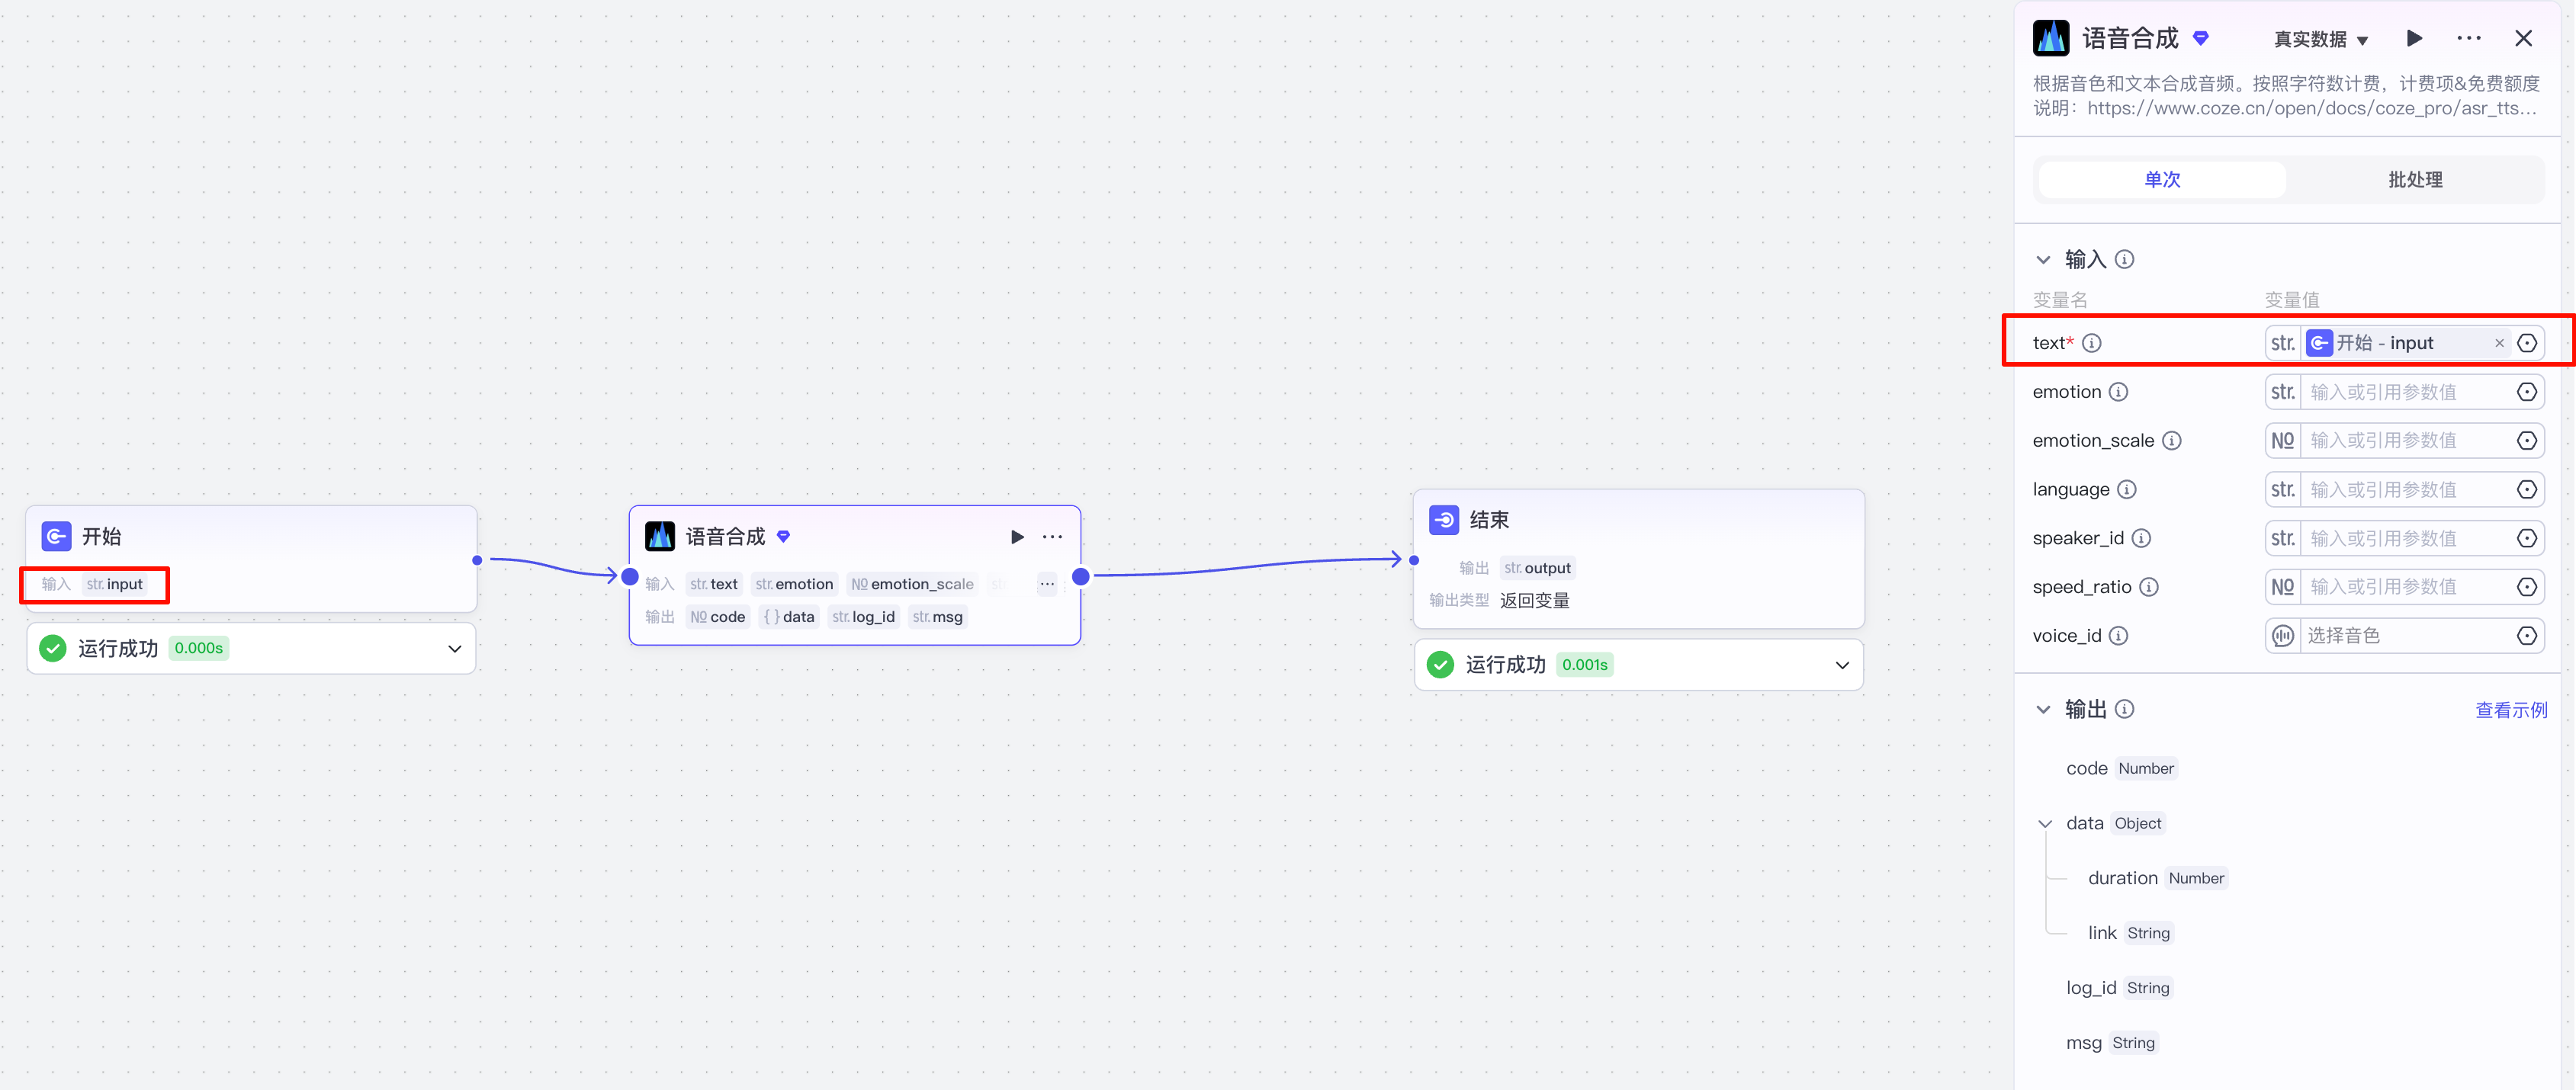Open the three-dot menu in the panel header
This screenshot has height=1090, width=2576.
pyautogui.click(x=2468, y=38)
